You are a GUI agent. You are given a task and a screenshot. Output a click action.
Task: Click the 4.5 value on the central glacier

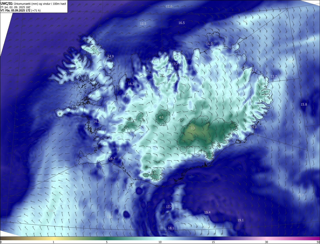[161, 117]
